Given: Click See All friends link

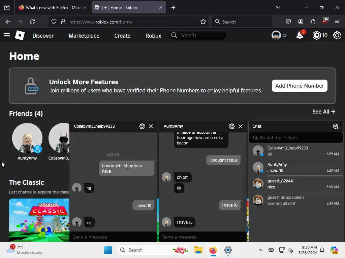Looking at the screenshot, I should (324, 112).
